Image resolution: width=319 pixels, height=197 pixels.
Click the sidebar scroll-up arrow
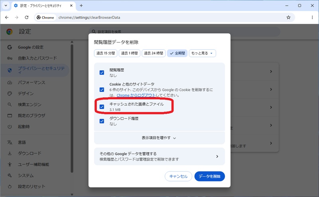click(72, 42)
